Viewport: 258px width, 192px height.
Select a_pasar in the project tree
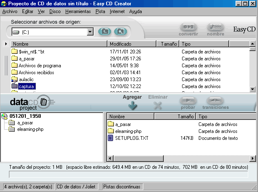[25, 123]
